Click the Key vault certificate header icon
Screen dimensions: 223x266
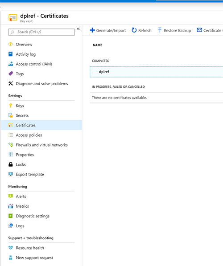coord(13,18)
